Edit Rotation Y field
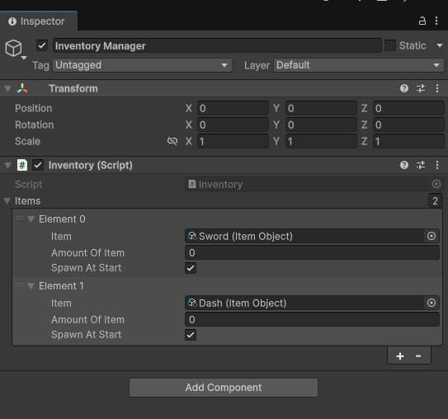 click(321, 125)
